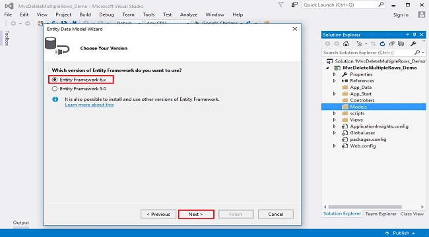Screen dimensions: 429x237
Task: Open the Team menu
Action: (x=128, y=14)
